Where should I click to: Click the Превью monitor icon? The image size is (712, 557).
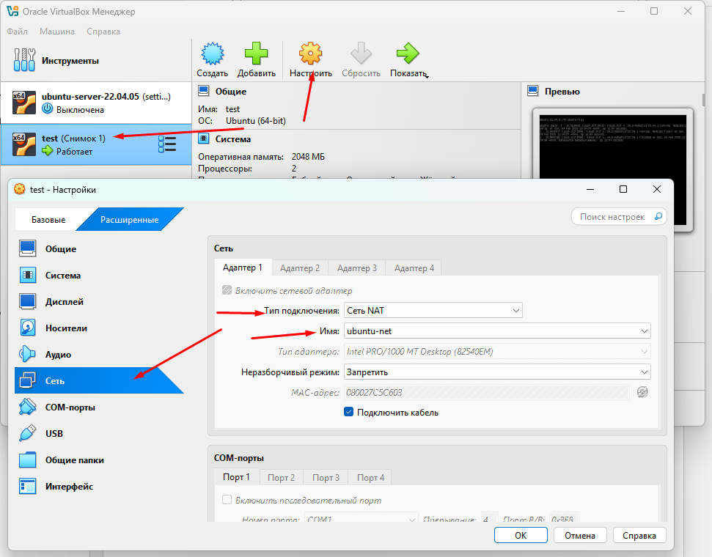click(x=532, y=91)
